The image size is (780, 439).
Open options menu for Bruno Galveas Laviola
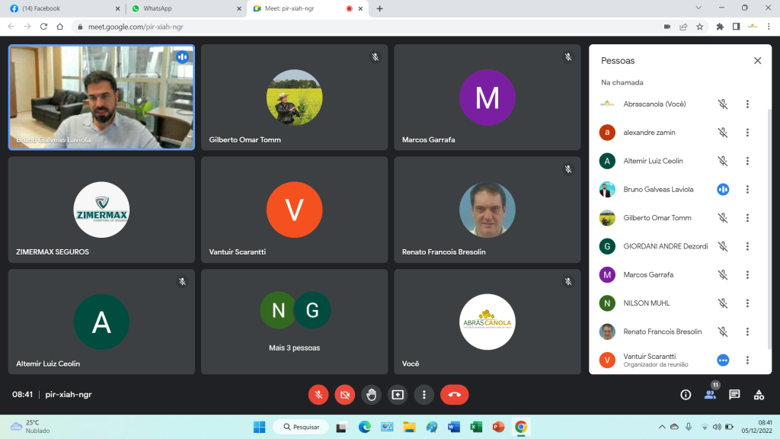747,190
